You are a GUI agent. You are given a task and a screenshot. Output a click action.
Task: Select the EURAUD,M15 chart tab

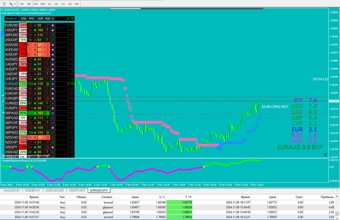pos(99,190)
